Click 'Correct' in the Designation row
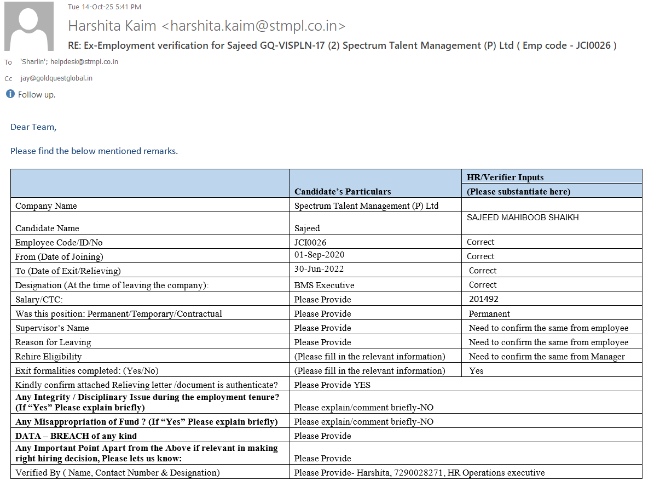 pyautogui.click(x=483, y=285)
